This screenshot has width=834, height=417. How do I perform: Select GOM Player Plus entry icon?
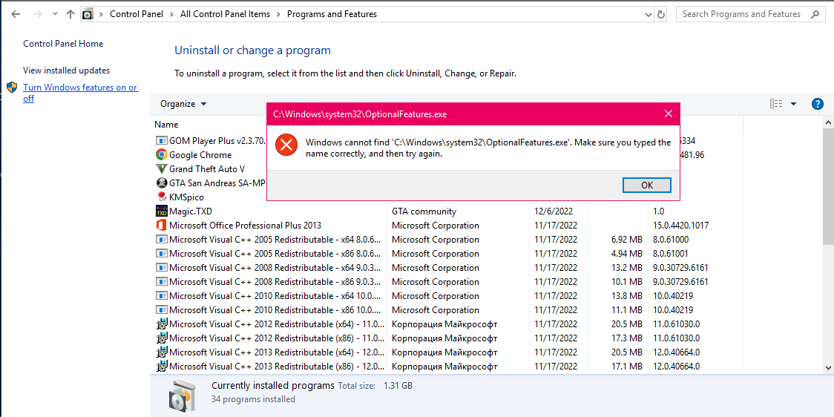point(161,141)
